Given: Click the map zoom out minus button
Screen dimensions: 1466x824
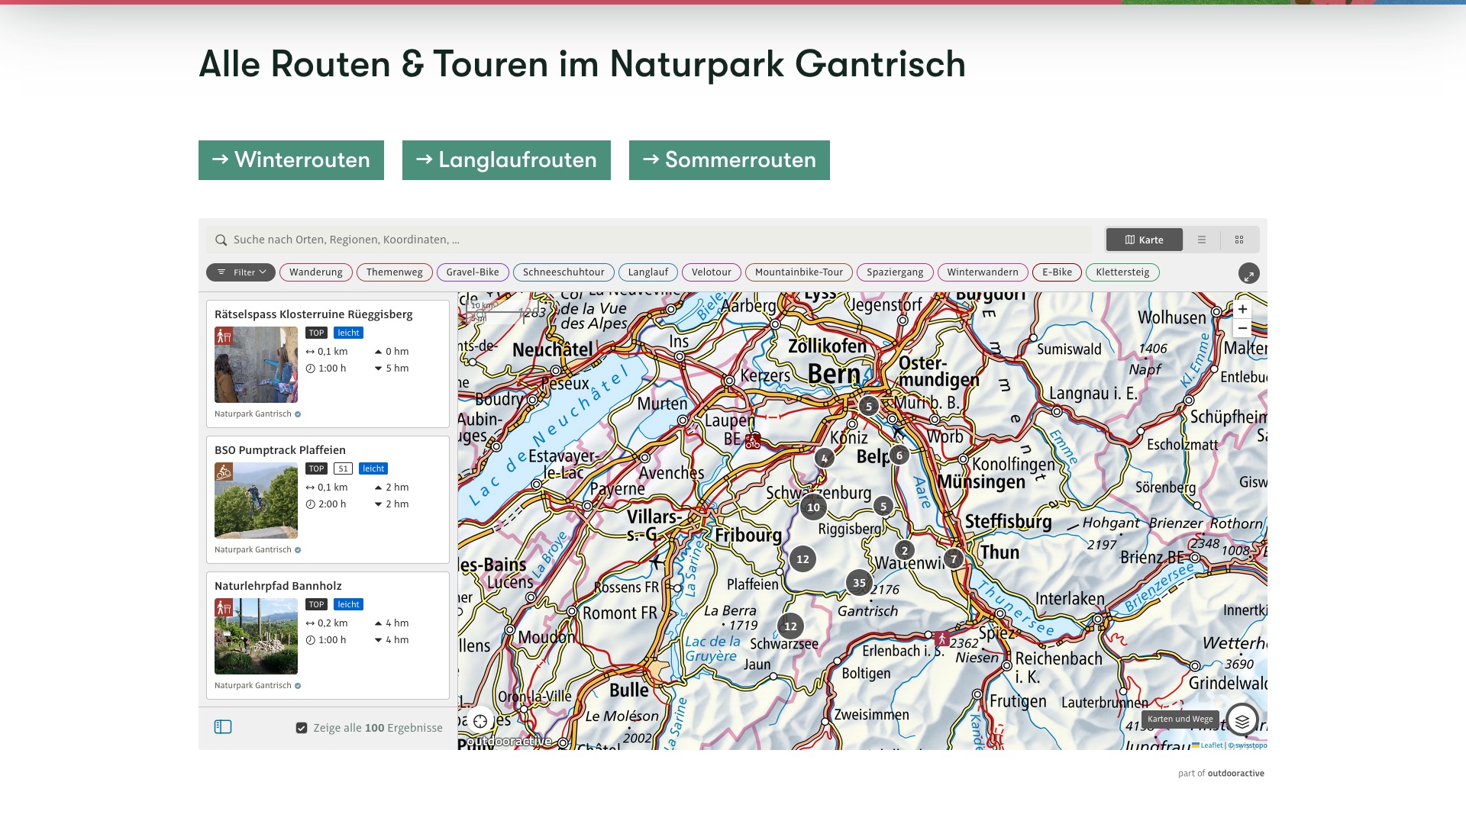Looking at the screenshot, I should [1242, 328].
